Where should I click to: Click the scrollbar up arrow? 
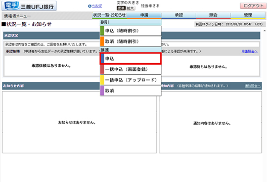click(x=264, y=31)
